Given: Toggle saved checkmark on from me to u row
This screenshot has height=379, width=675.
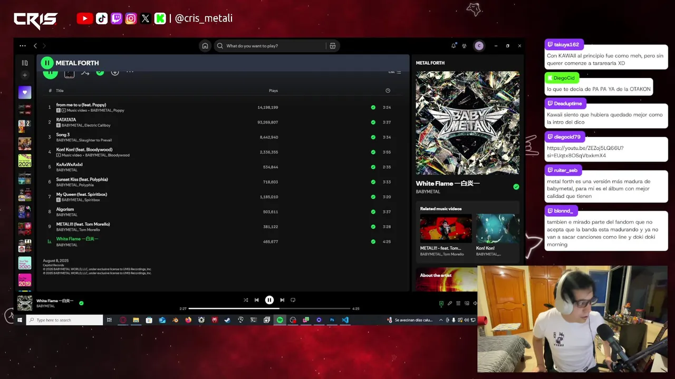Looking at the screenshot, I should (373, 107).
